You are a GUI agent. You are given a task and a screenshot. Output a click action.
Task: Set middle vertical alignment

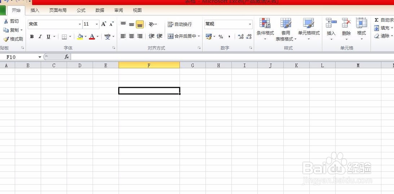coord(132,24)
